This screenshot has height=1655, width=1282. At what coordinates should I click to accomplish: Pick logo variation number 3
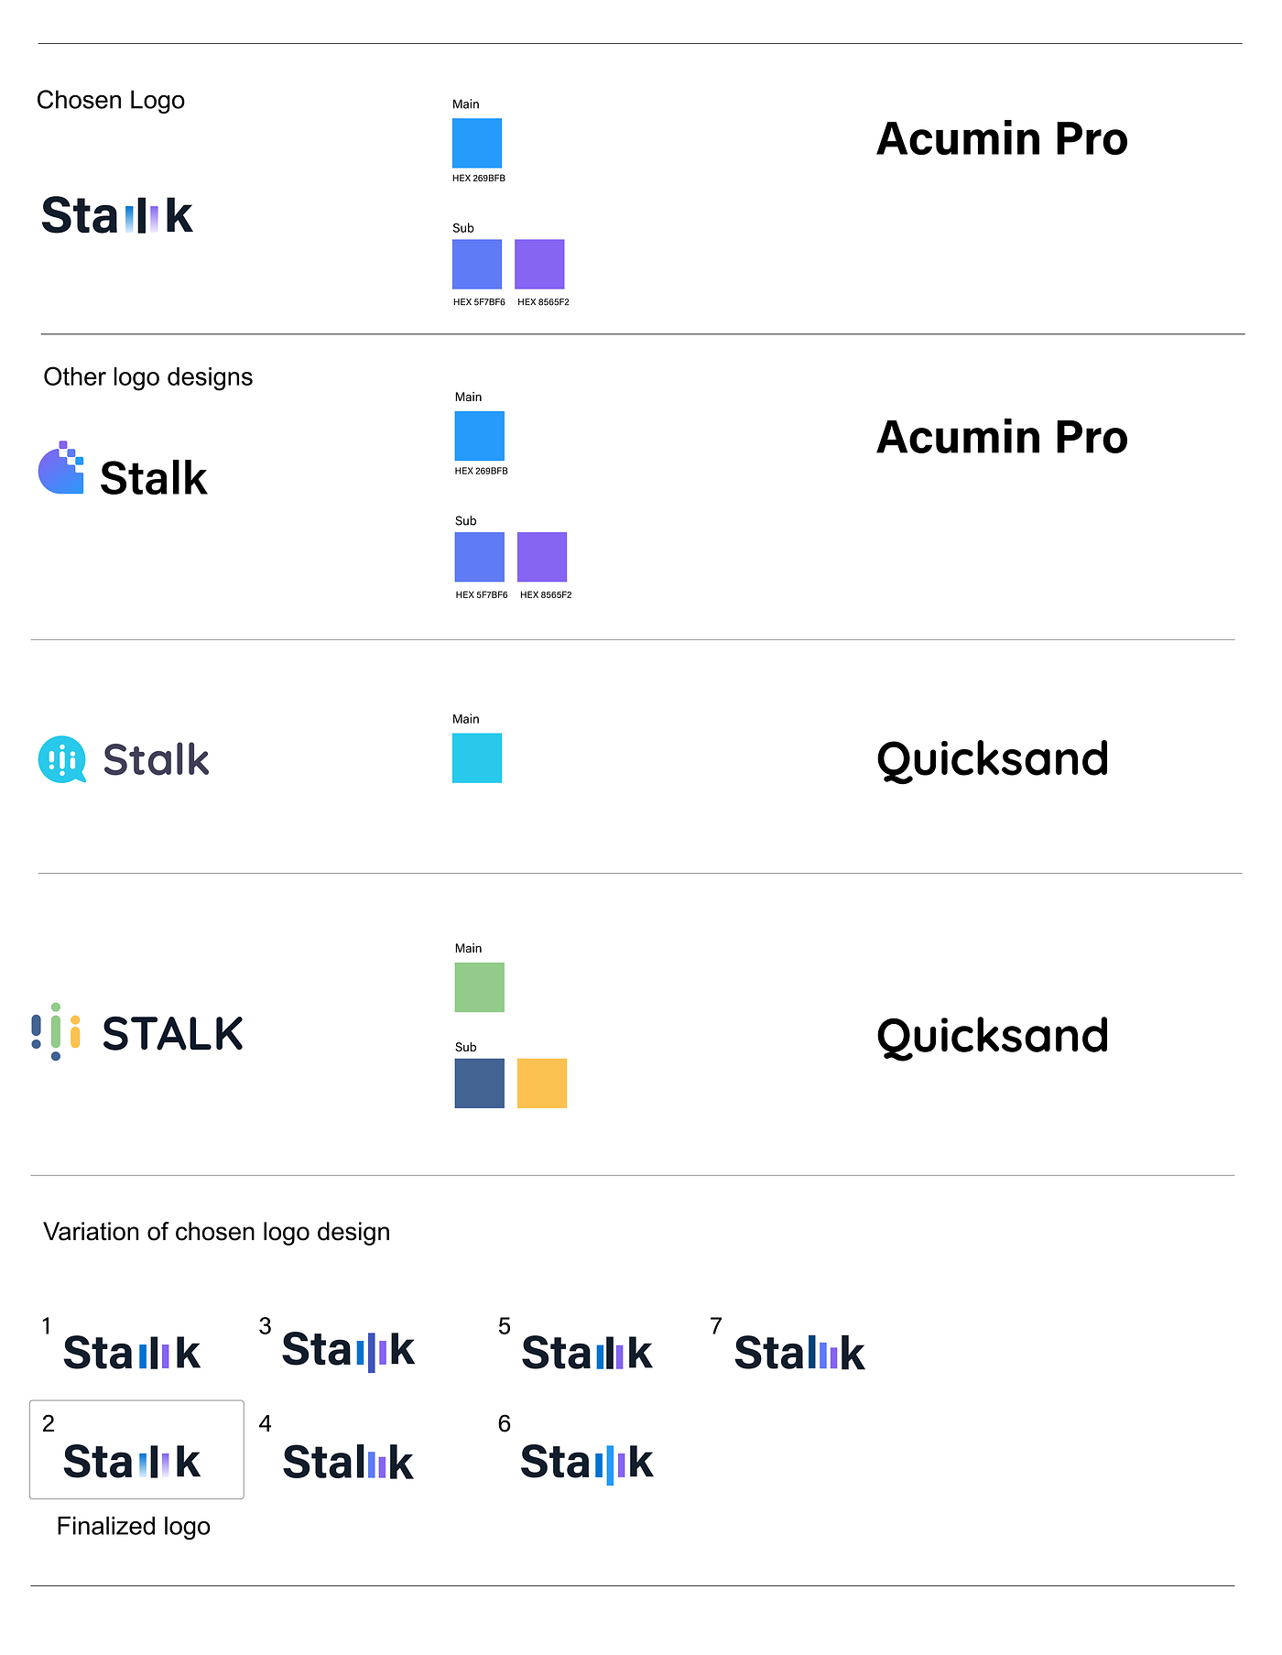tap(348, 1350)
